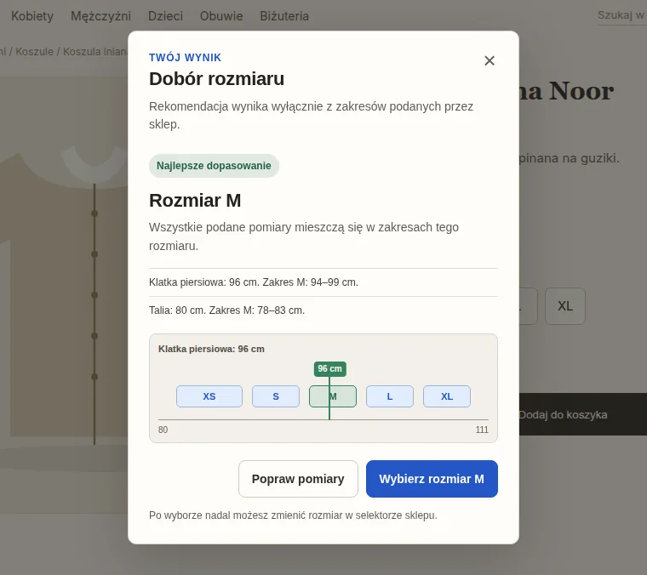The image size is (647, 575).
Task: Click the Szukaj search field
Action: tap(621, 15)
